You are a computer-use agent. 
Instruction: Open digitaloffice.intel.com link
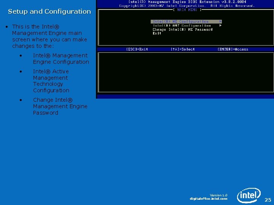point(209,199)
